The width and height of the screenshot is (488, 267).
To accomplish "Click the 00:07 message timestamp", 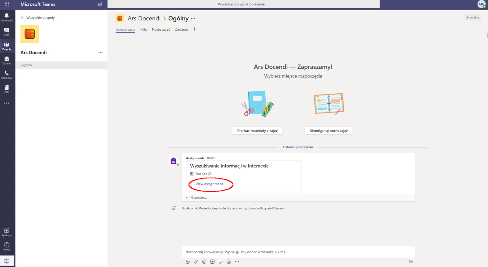I will tap(211, 158).
